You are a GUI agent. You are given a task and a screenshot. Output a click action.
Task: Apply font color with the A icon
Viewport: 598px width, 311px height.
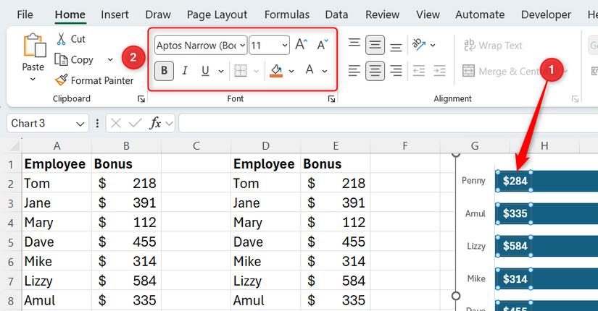tap(310, 70)
